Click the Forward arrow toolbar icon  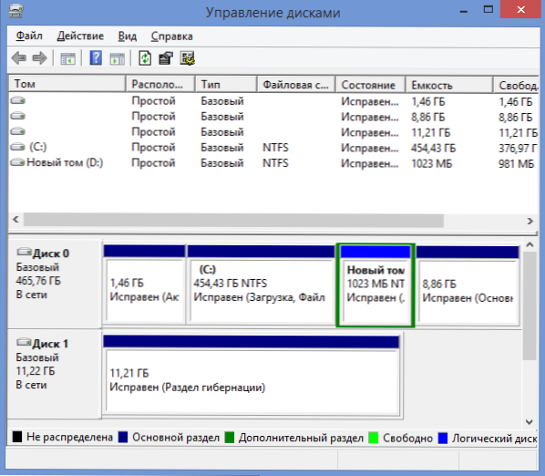pos(39,57)
